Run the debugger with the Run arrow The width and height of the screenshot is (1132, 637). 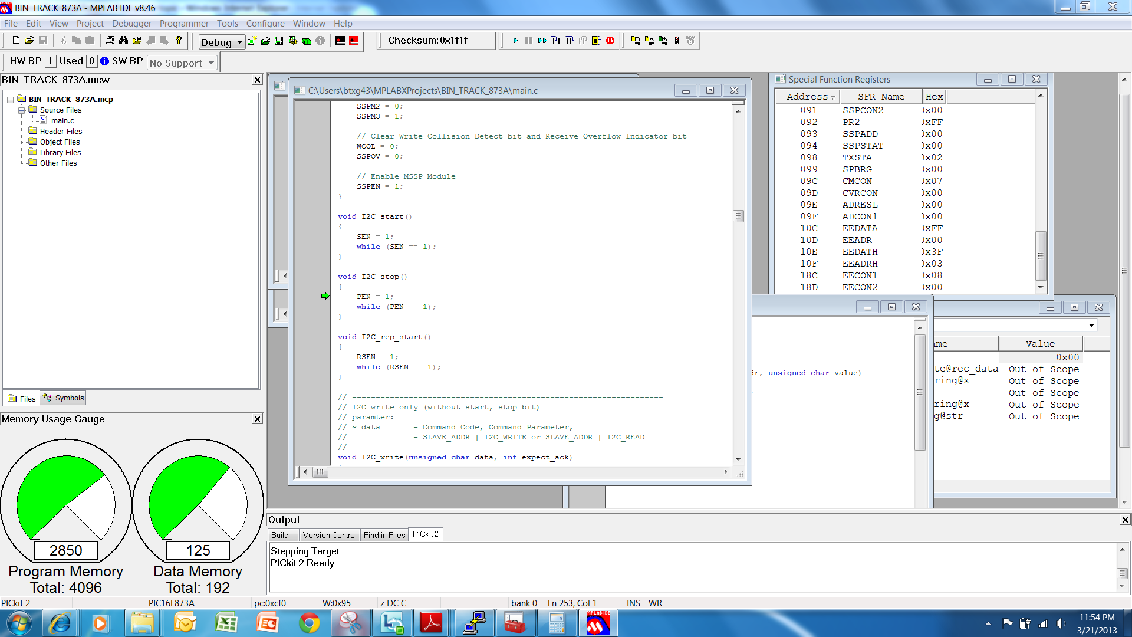[x=515, y=41]
